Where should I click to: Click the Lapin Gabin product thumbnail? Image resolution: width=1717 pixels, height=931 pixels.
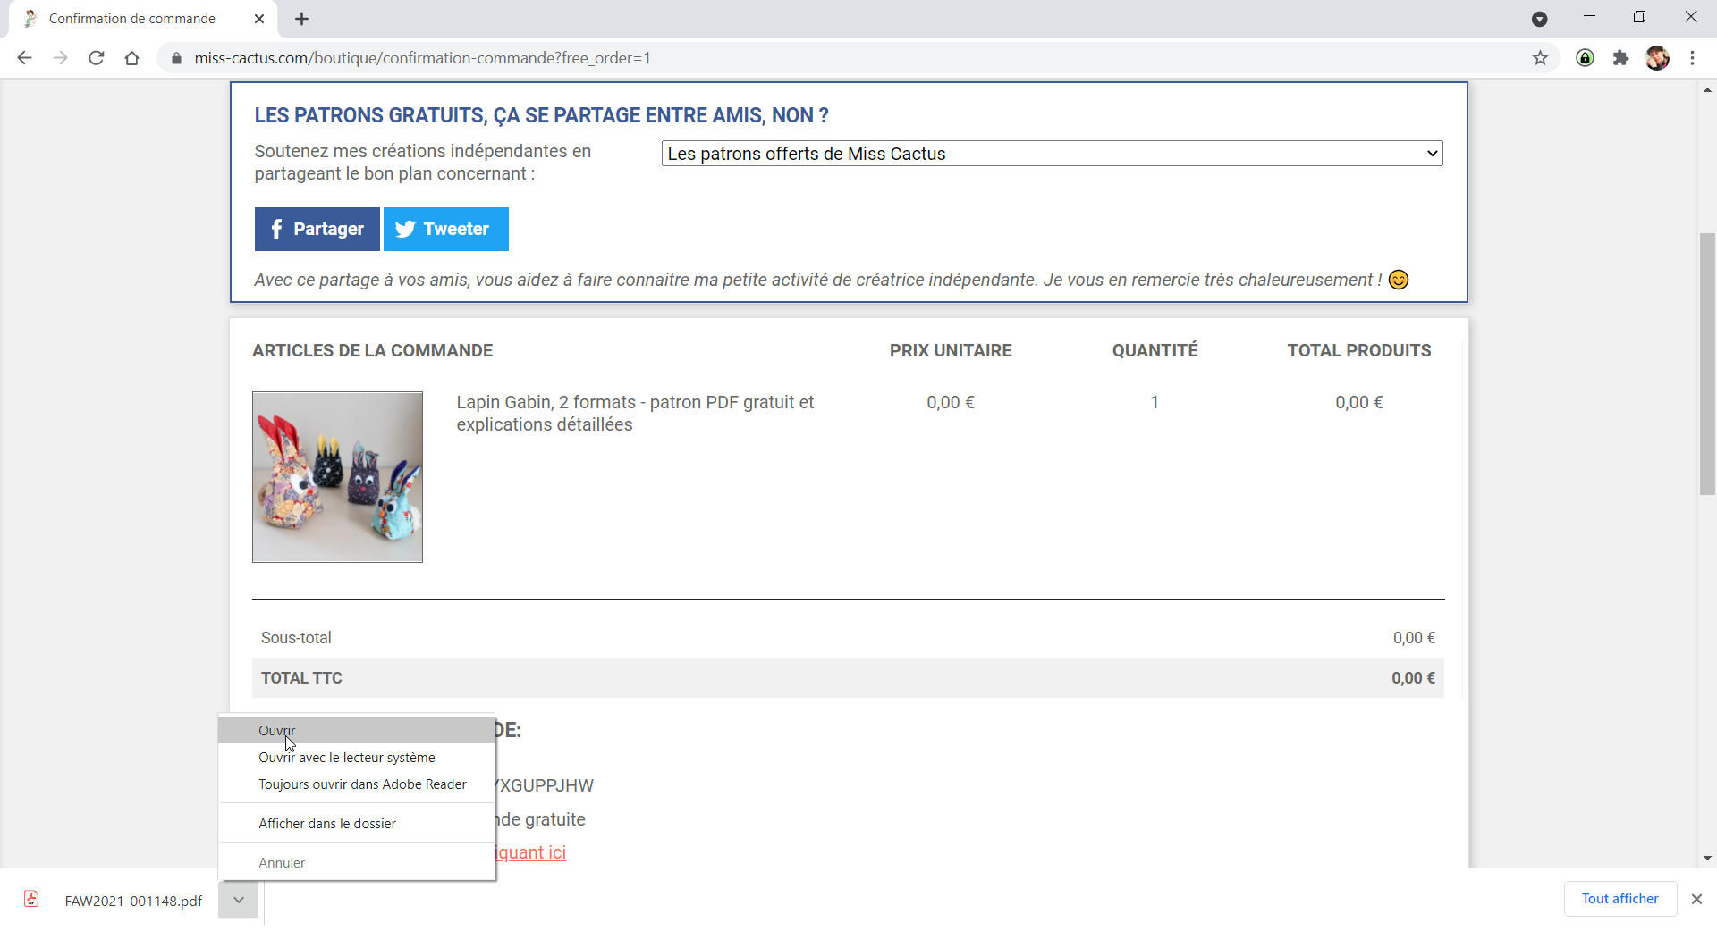click(337, 476)
